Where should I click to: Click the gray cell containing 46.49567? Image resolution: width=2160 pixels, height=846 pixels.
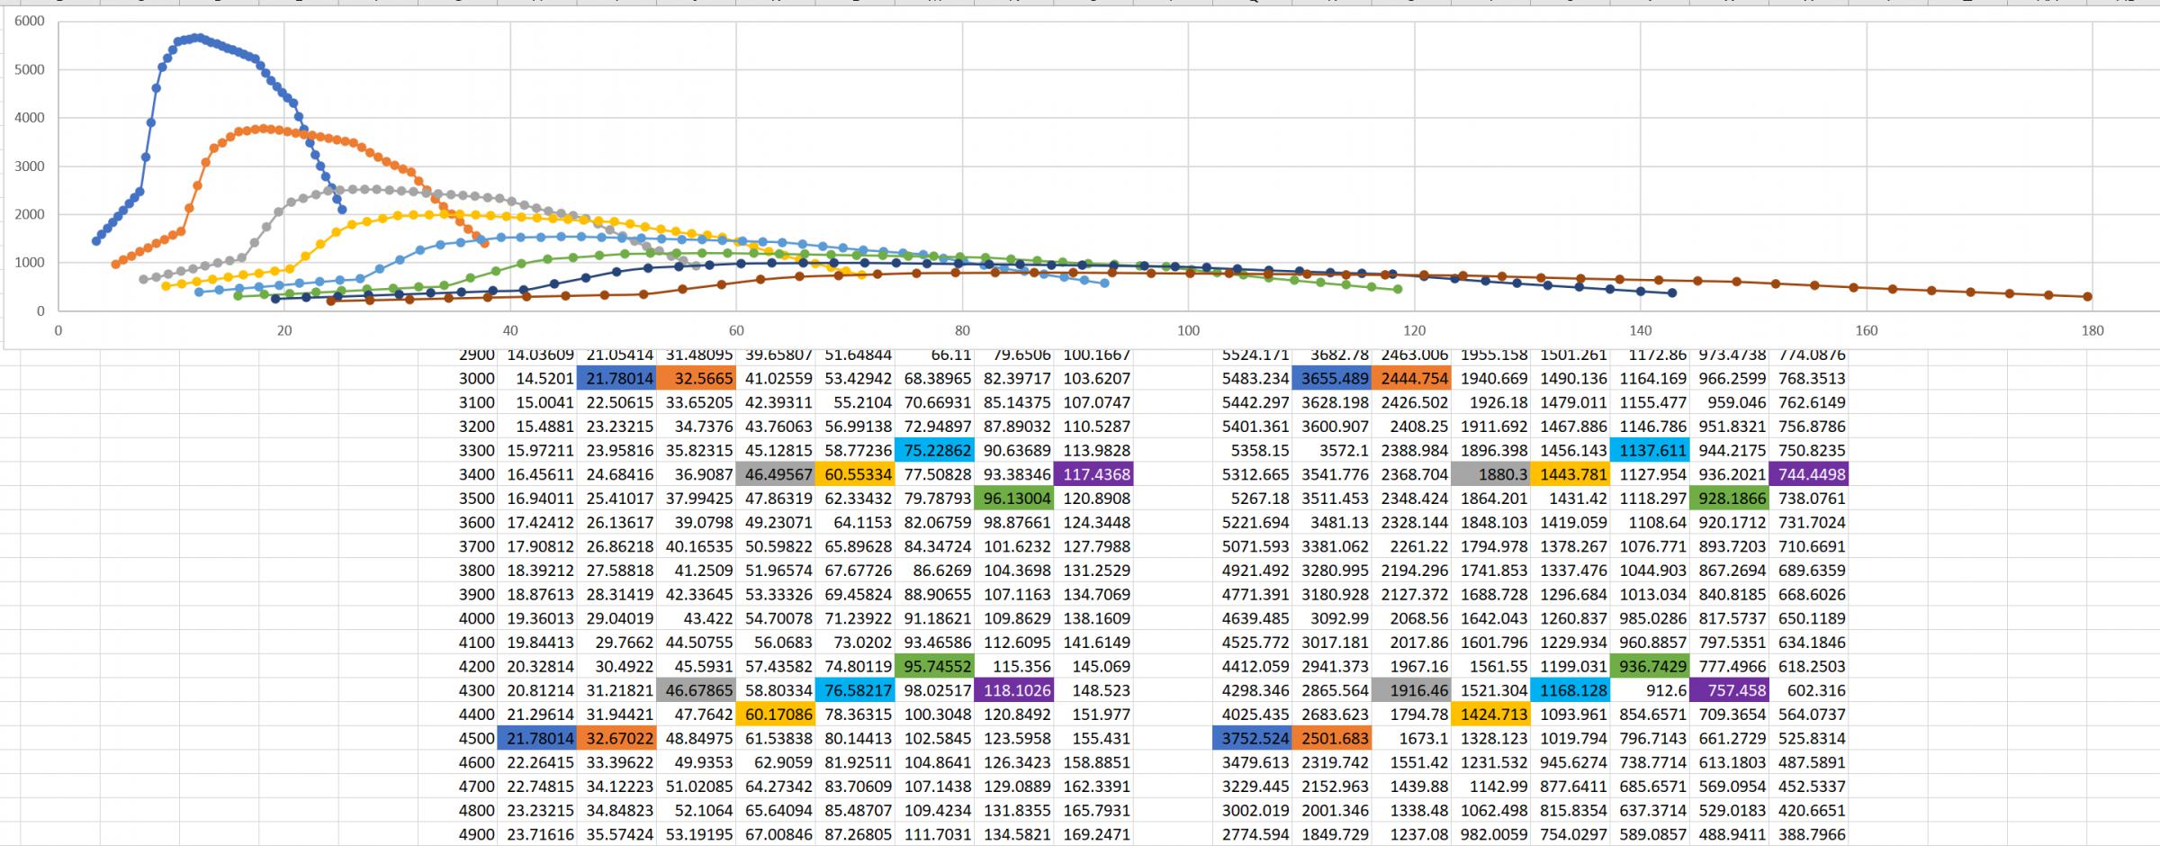775,474
